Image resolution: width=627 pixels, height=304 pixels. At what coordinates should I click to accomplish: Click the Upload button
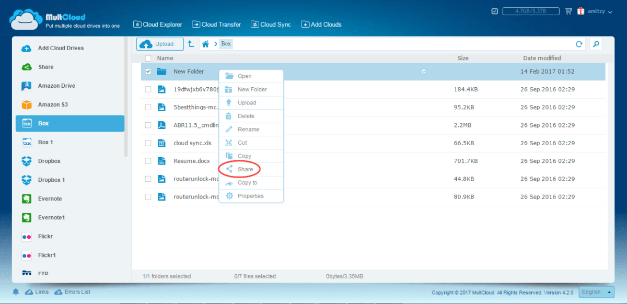(160, 44)
